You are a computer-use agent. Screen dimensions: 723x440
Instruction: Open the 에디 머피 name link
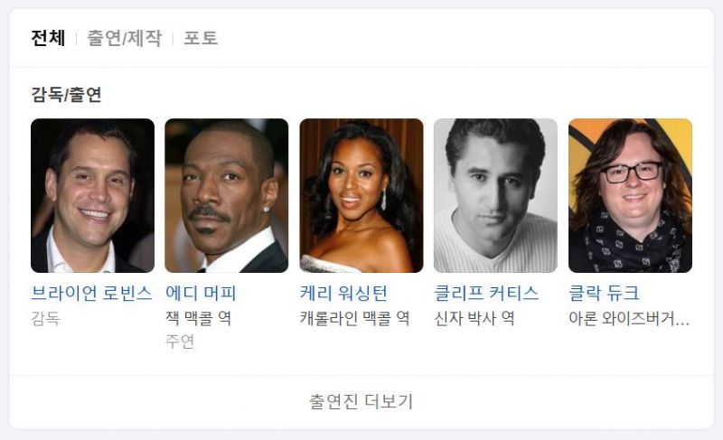pyautogui.click(x=201, y=293)
